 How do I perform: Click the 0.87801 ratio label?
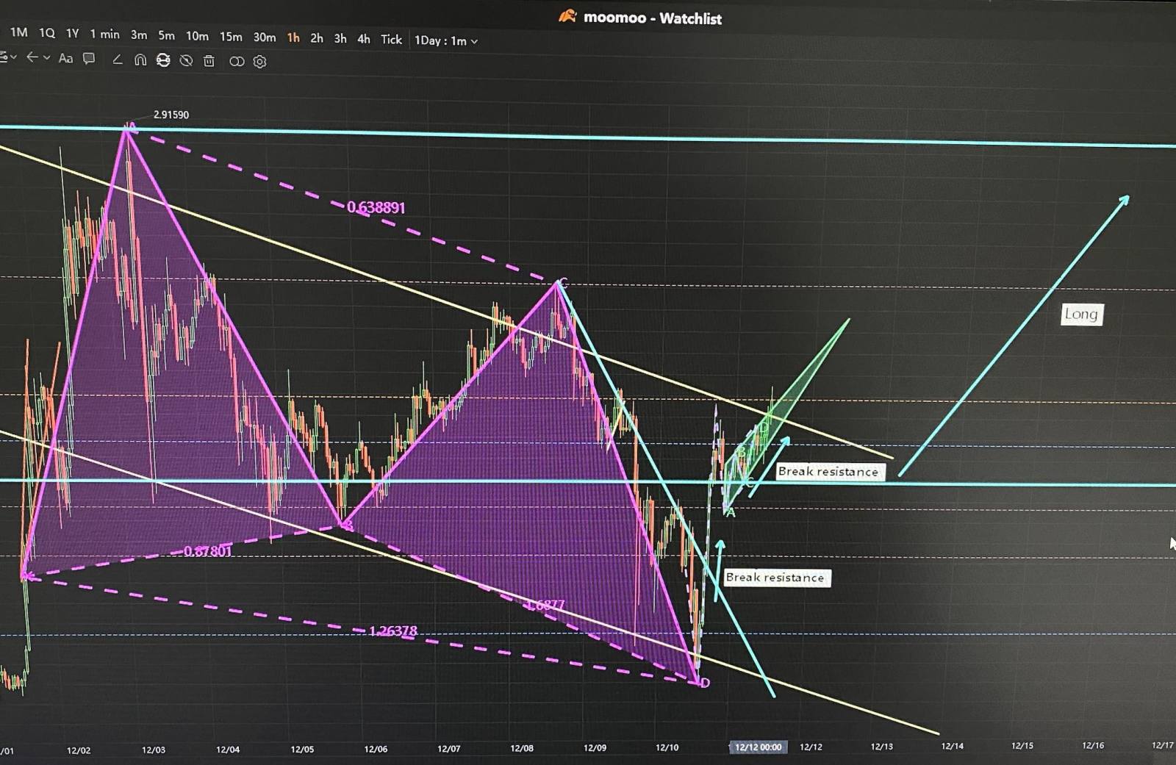207,551
